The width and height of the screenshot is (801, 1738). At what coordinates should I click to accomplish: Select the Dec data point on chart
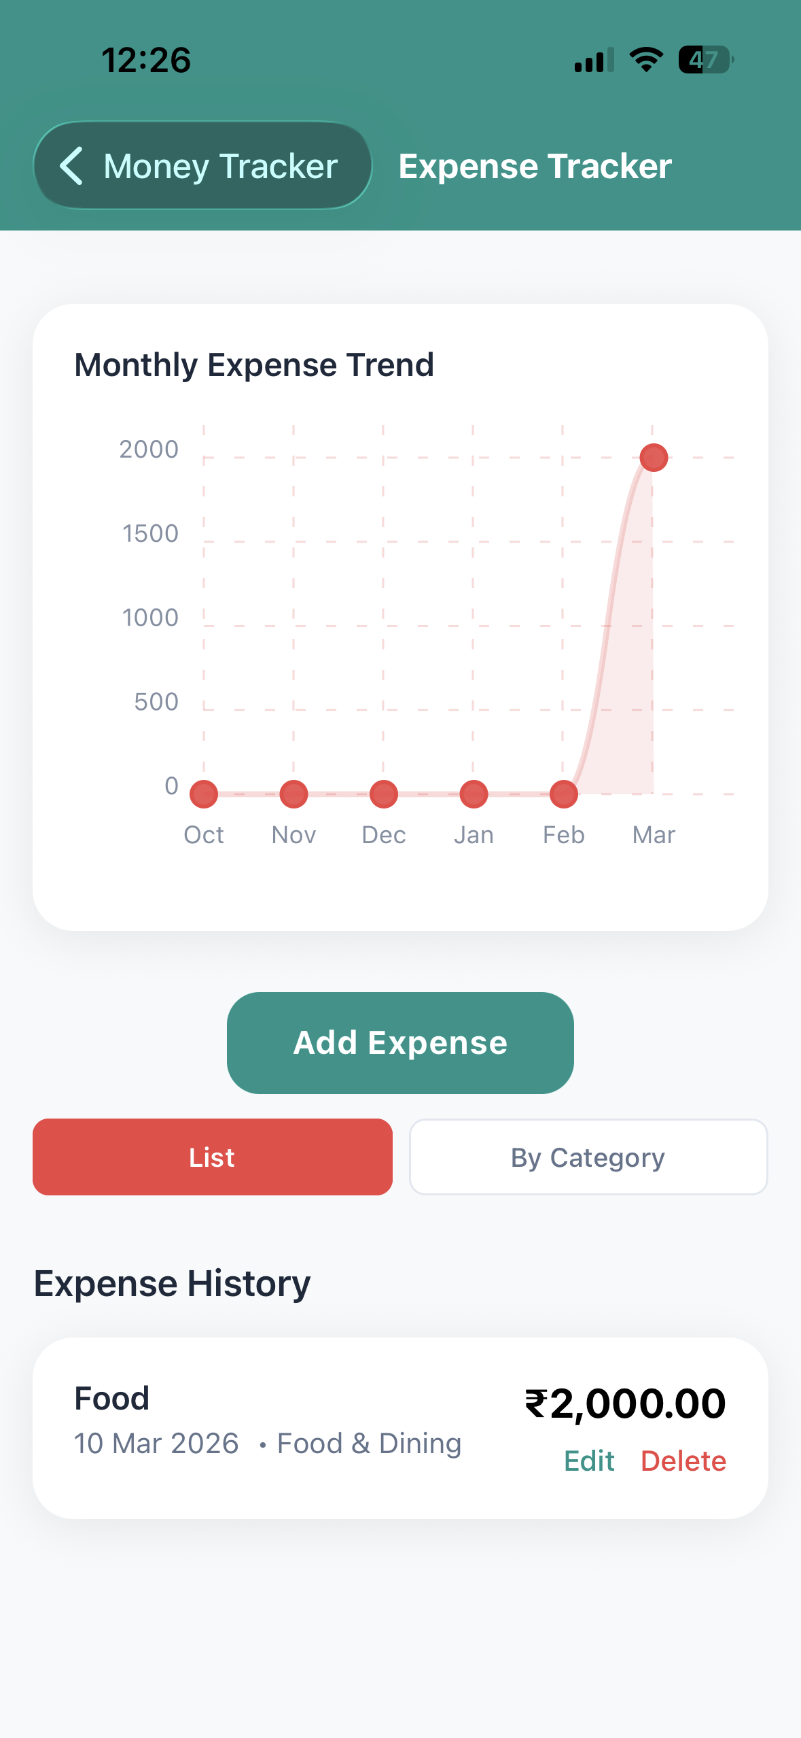pyautogui.click(x=384, y=794)
